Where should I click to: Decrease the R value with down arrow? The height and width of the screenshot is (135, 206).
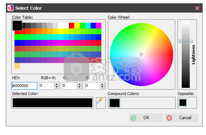(57, 87)
